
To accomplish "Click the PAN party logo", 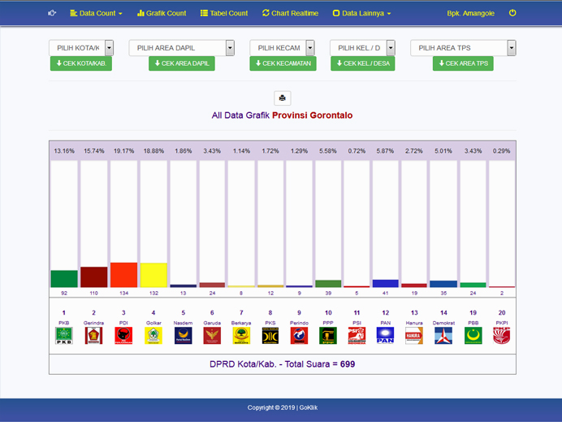I will click(385, 335).
